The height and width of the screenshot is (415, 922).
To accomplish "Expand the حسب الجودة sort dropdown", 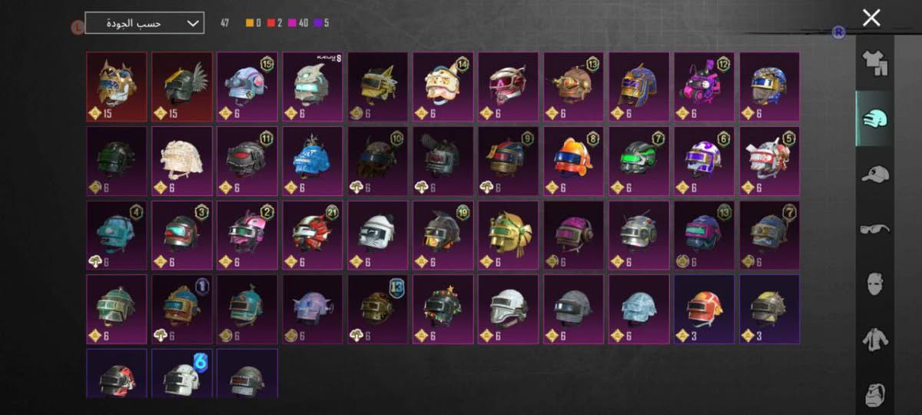I will [x=144, y=23].
